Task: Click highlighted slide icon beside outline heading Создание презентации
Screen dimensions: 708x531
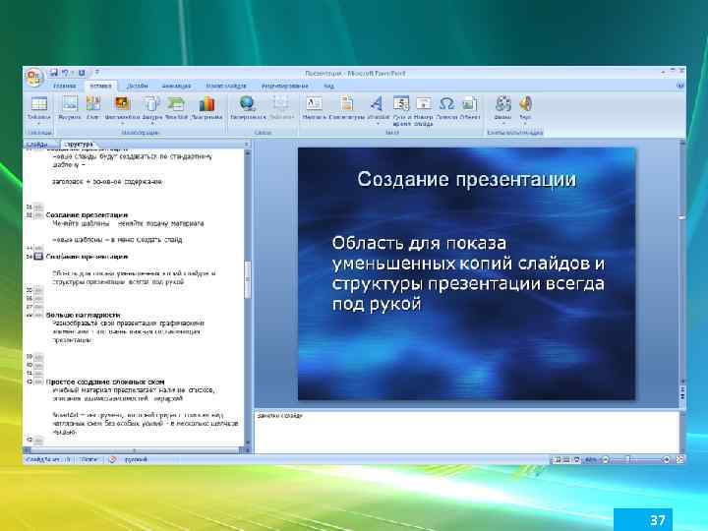Action: [x=38, y=257]
